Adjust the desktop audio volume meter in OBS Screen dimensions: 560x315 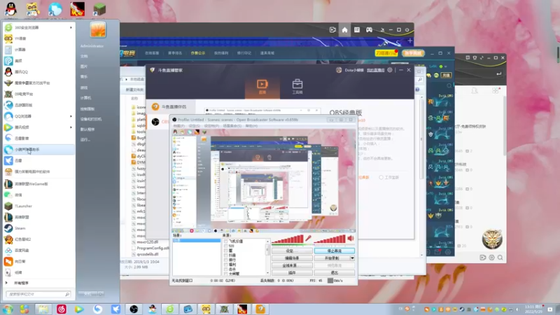click(x=330, y=239)
